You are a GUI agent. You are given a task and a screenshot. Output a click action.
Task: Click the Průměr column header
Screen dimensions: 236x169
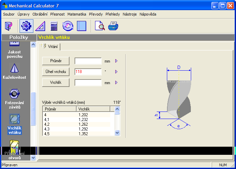click(60, 109)
